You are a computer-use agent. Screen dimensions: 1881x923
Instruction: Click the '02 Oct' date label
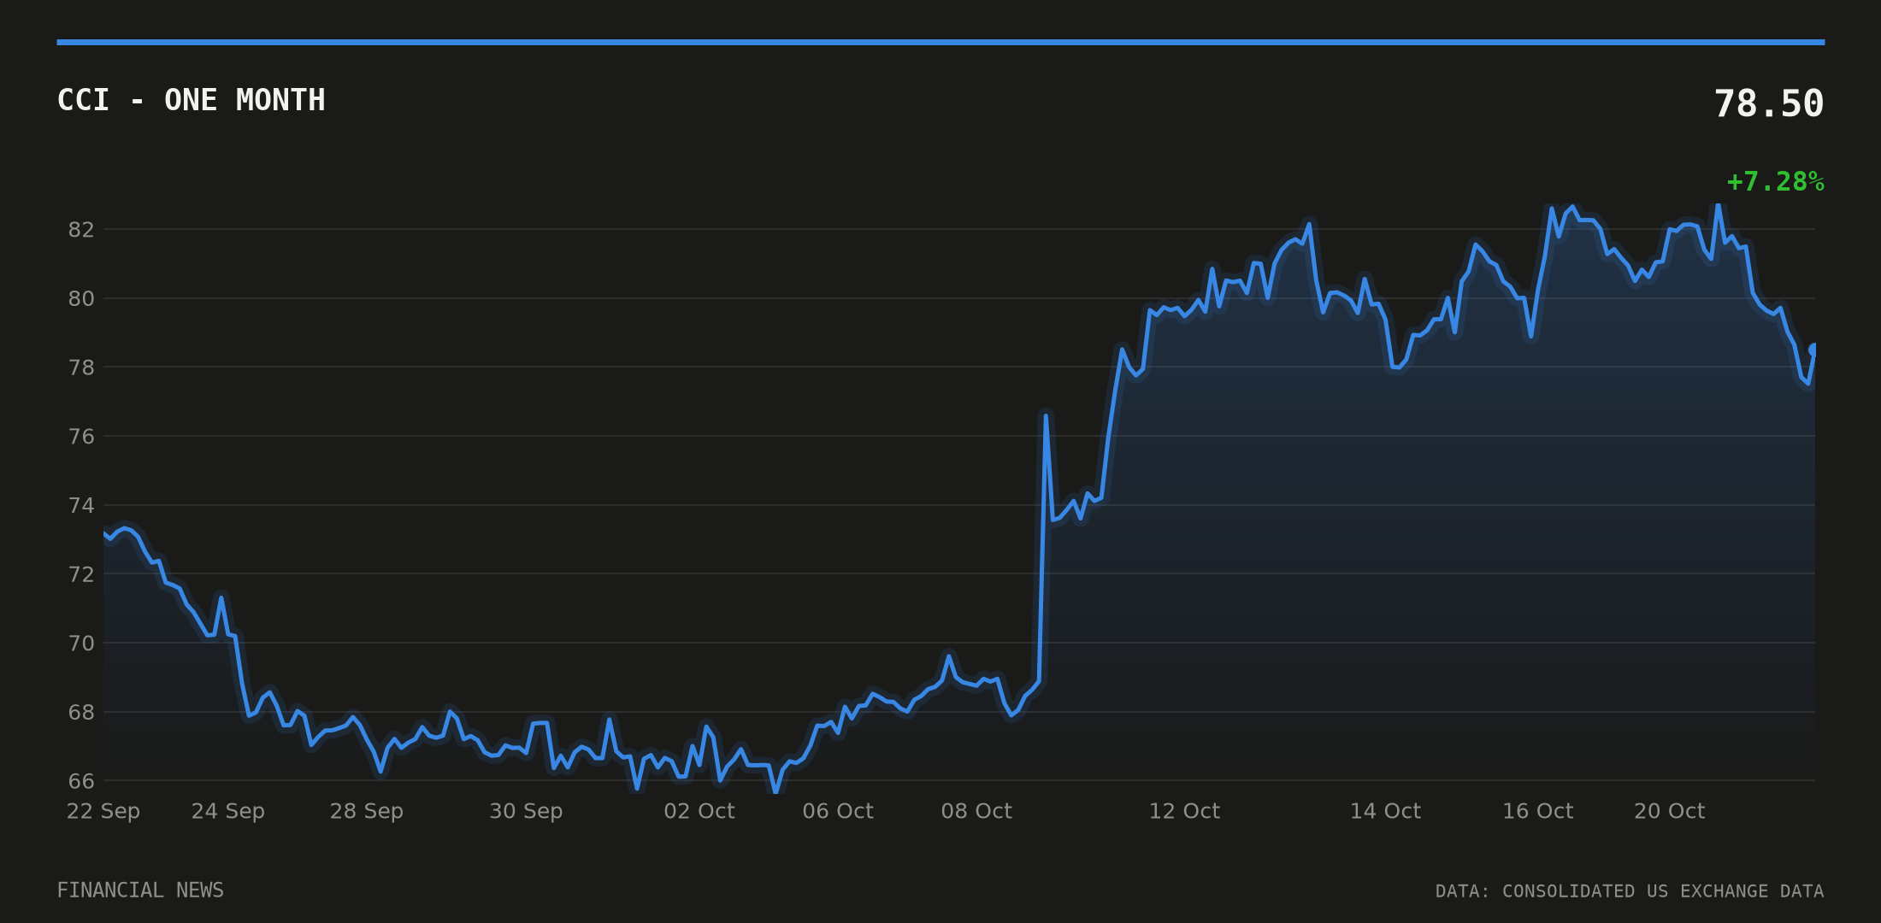coord(699,811)
